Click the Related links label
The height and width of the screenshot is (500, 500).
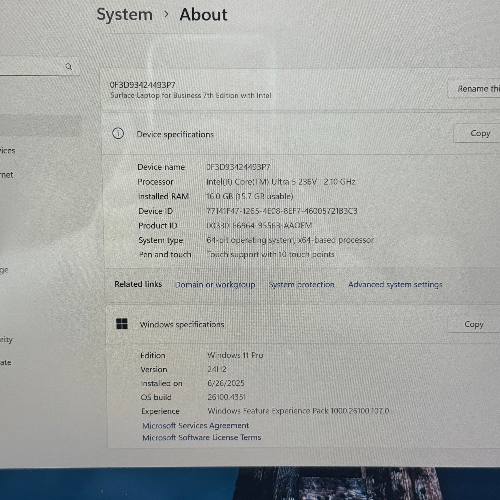tap(138, 284)
